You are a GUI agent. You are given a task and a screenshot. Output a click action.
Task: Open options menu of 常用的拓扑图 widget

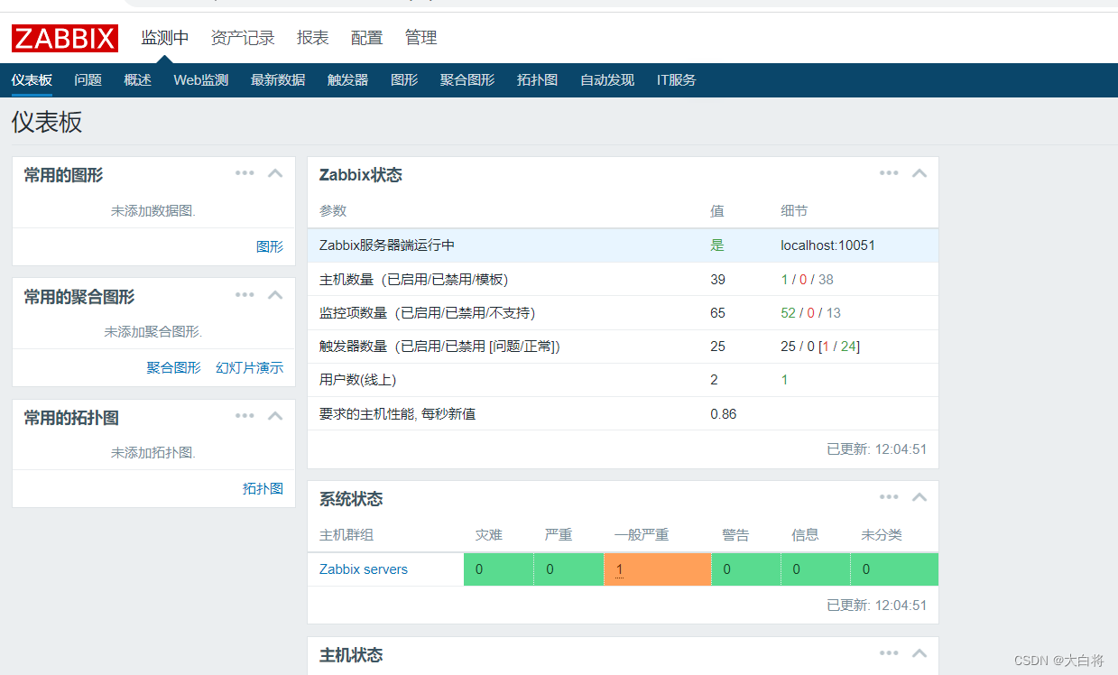(245, 416)
